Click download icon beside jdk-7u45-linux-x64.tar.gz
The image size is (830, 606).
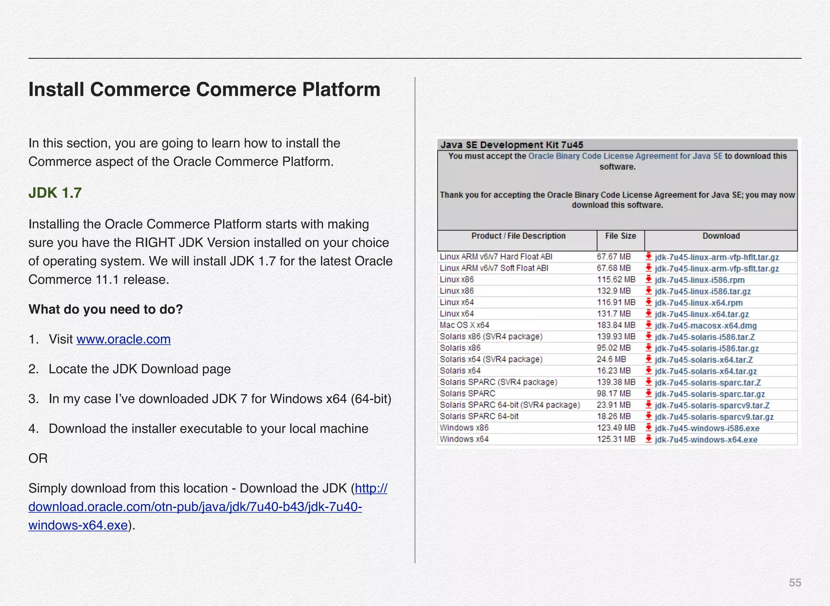648,314
